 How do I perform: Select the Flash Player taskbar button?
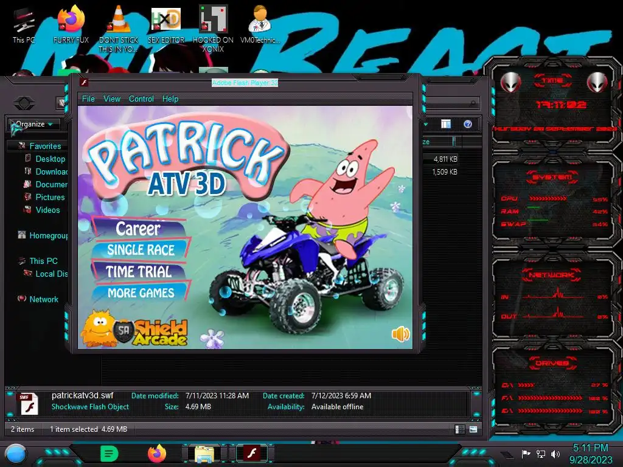tap(251, 454)
